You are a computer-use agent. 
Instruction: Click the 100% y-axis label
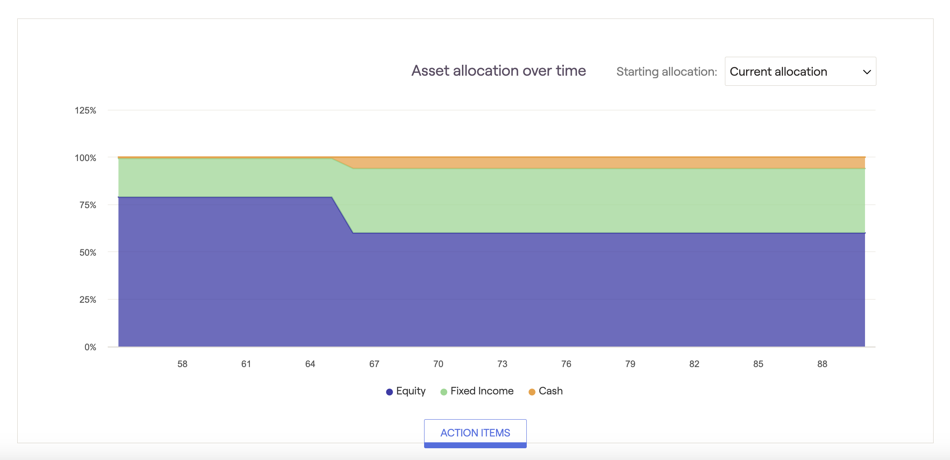pyautogui.click(x=85, y=158)
